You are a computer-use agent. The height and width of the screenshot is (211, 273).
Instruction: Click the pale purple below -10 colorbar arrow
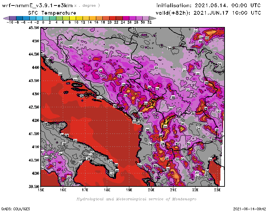point(6,18)
